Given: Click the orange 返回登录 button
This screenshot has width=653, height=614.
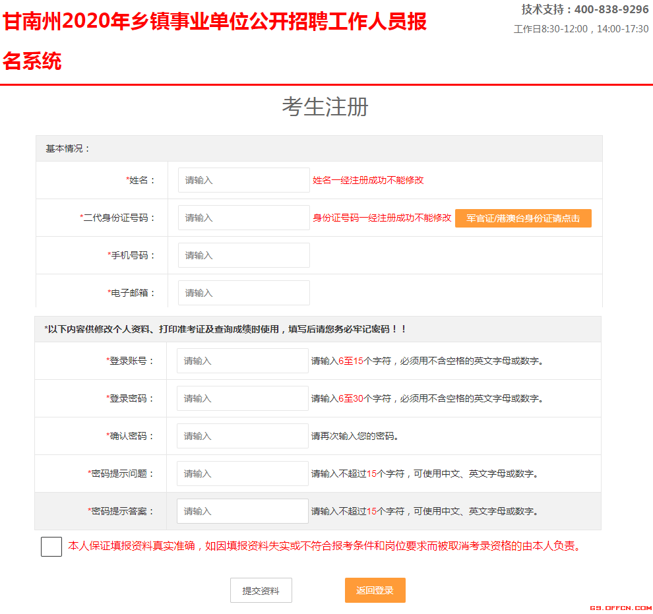Looking at the screenshot, I should (x=375, y=590).
